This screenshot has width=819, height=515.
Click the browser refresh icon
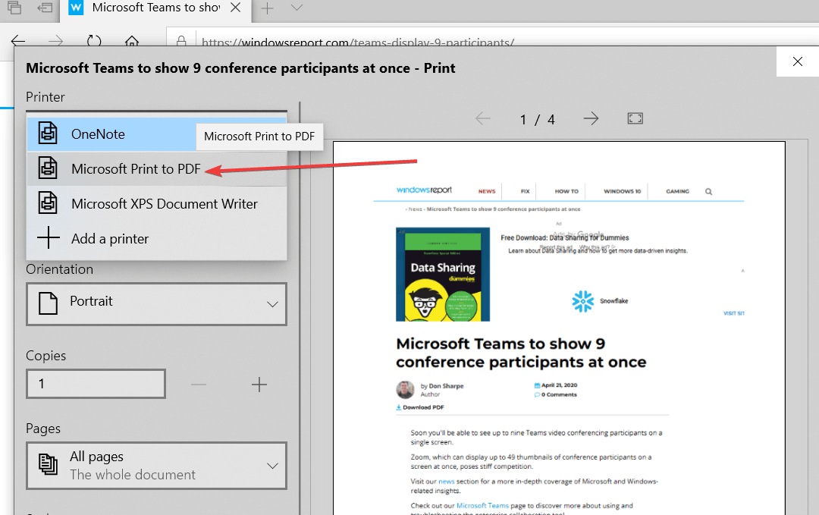click(94, 41)
